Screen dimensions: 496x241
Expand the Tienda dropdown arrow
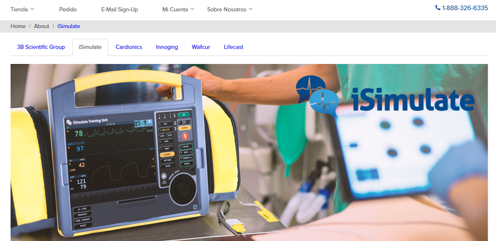(x=32, y=9)
